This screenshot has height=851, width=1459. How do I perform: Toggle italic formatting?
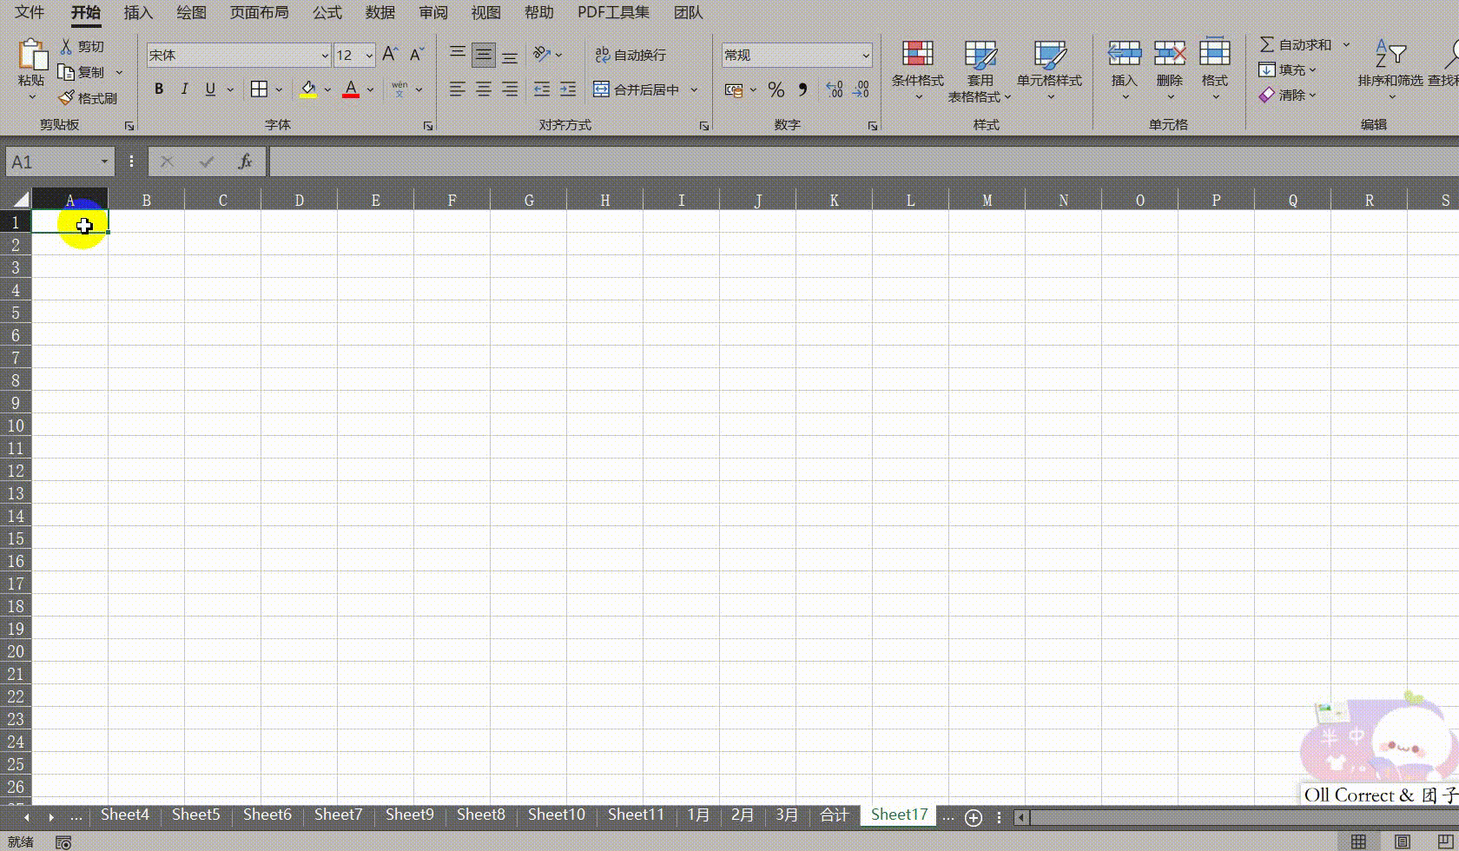[184, 89]
